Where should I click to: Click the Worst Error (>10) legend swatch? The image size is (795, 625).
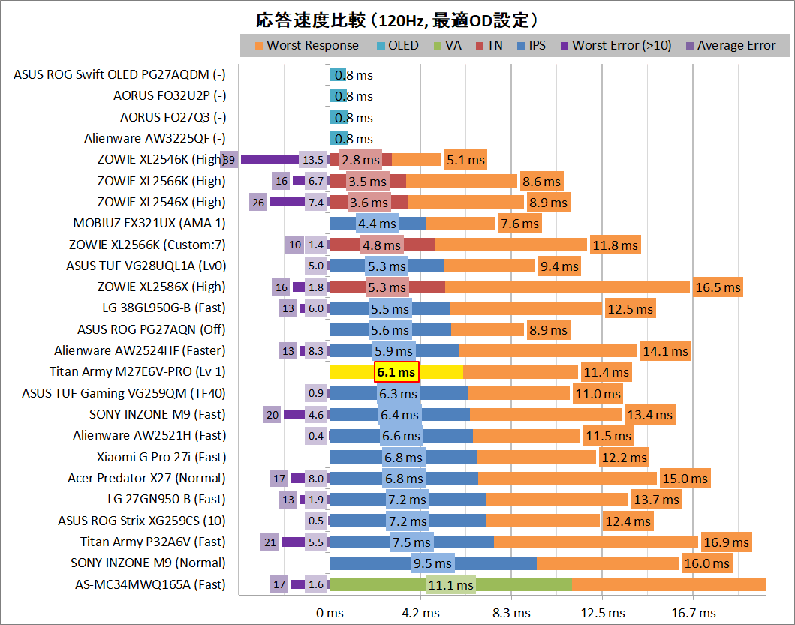pyautogui.click(x=565, y=46)
